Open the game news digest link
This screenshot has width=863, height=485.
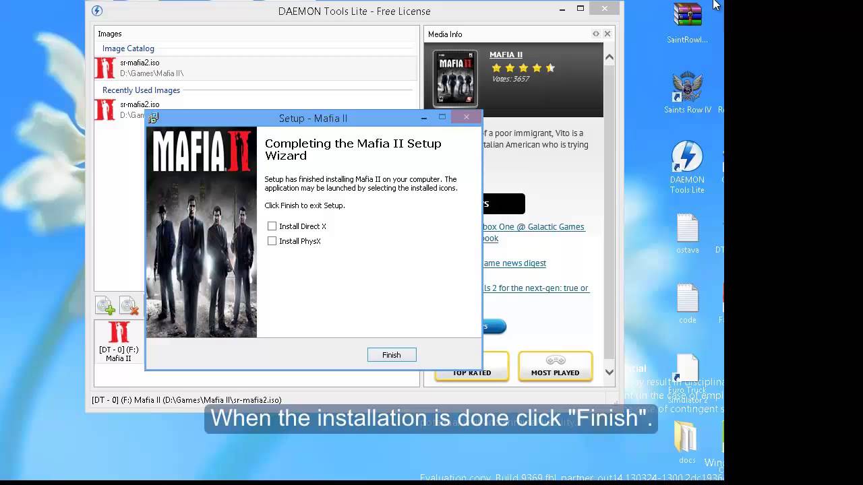[x=515, y=263]
